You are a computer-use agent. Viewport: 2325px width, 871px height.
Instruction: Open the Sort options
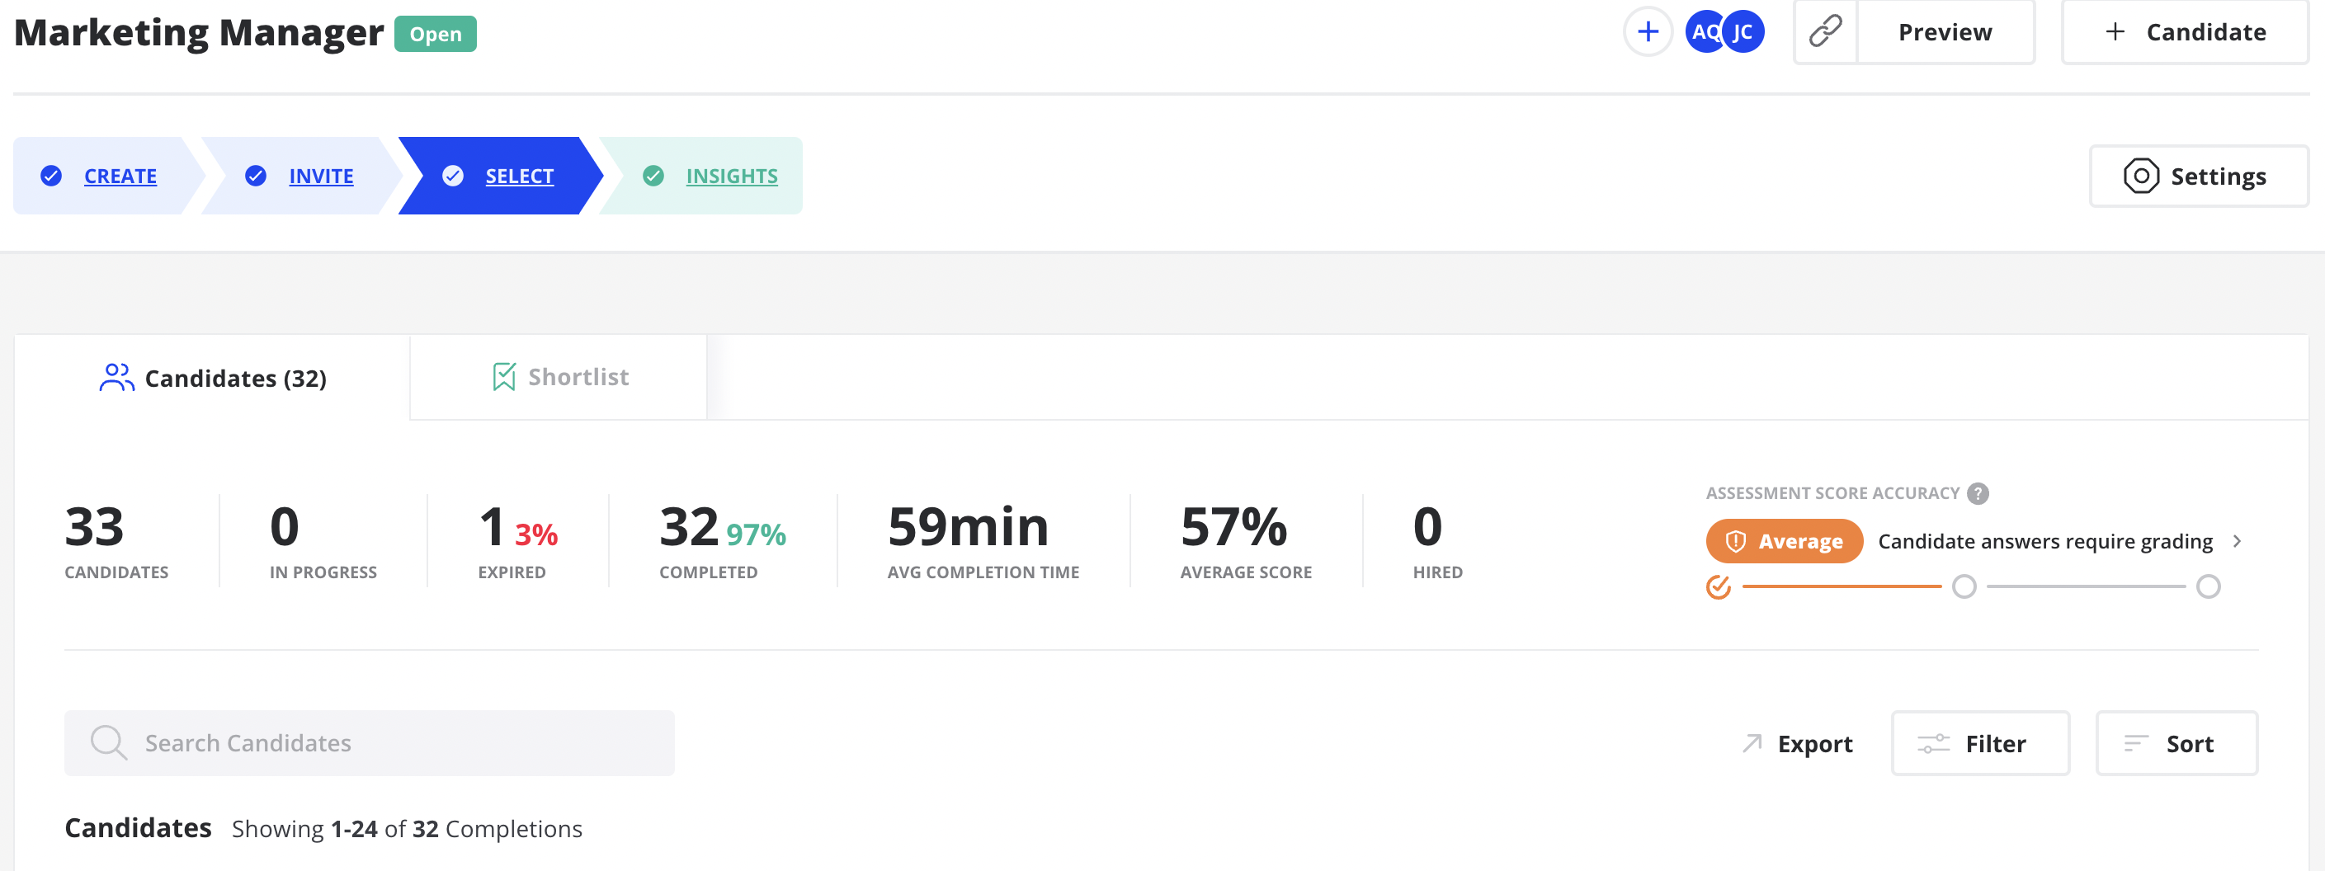(2176, 743)
